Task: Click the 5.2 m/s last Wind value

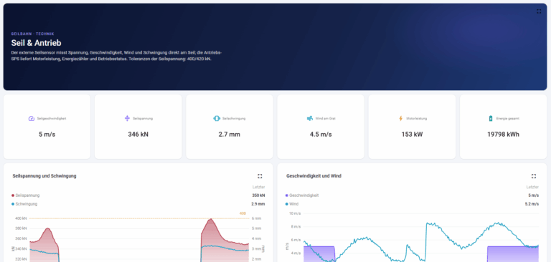Action: pyautogui.click(x=532, y=204)
